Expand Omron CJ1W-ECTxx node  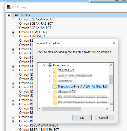[13, 32]
